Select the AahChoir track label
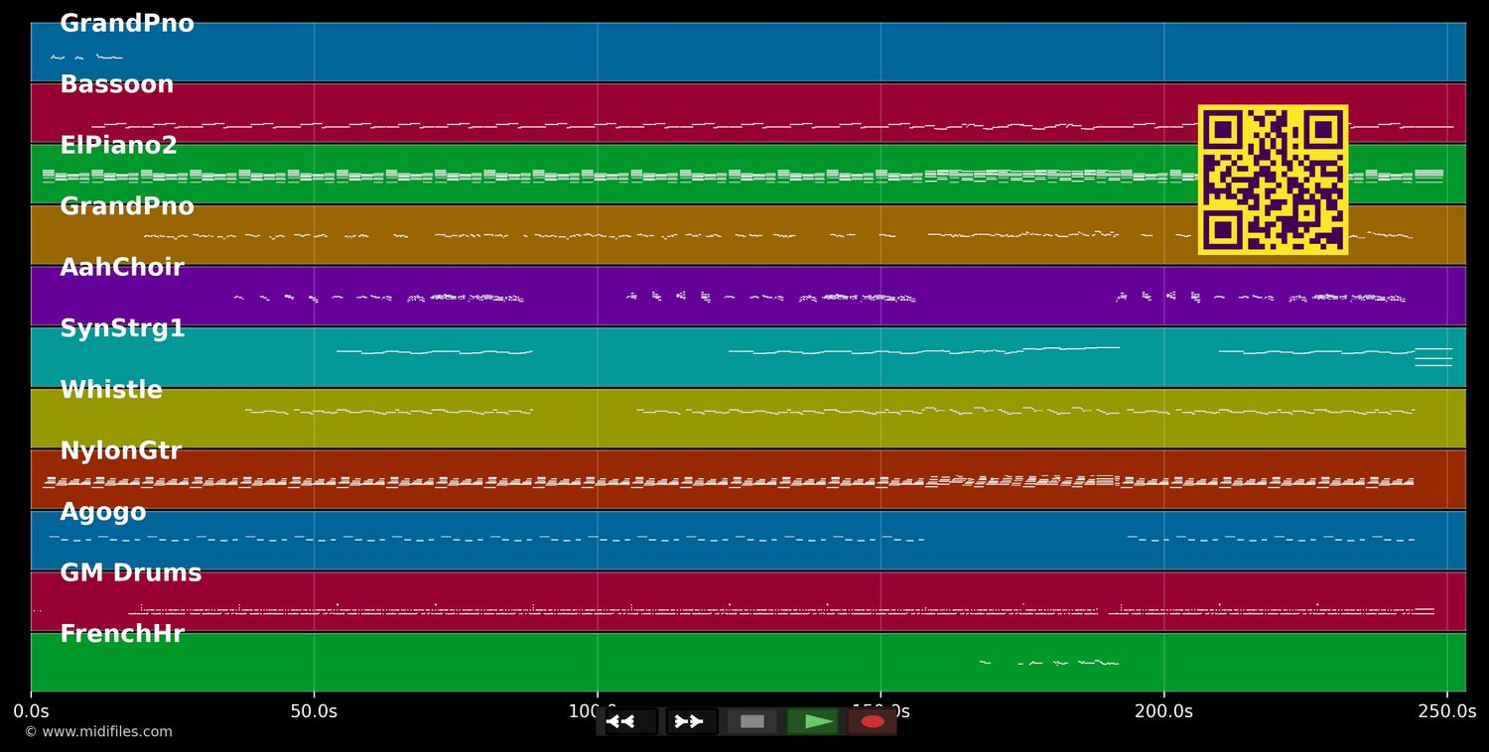Image resolution: width=1489 pixels, height=752 pixels. click(x=122, y=268)
